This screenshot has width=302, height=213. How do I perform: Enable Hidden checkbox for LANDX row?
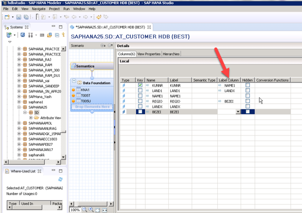[x=248, y=106]
